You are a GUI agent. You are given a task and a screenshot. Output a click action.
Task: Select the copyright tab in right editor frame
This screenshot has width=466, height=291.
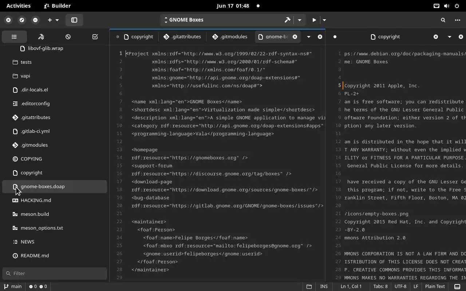tap(385, 37)
